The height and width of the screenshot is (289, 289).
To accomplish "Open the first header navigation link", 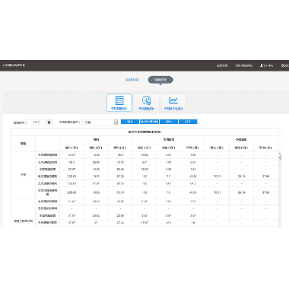I will point(222,65).
